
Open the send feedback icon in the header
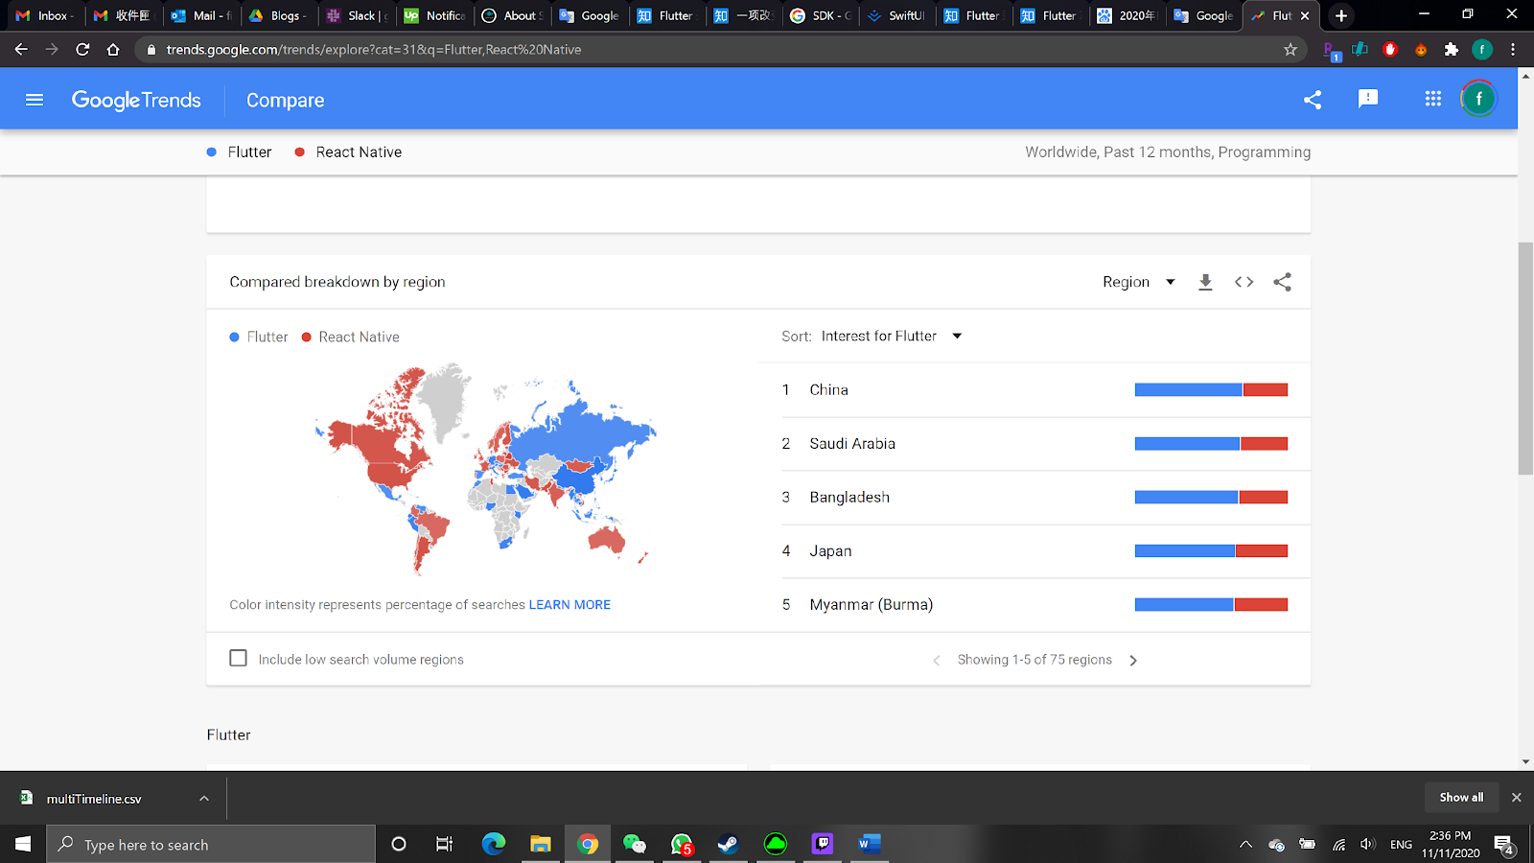[1368, 99]
